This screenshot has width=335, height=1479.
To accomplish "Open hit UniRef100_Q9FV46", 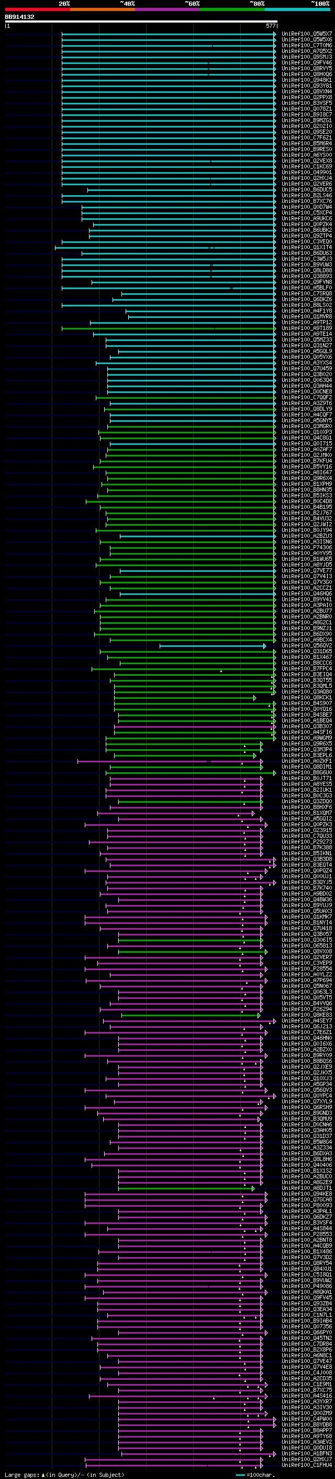I will coord(306,62).
